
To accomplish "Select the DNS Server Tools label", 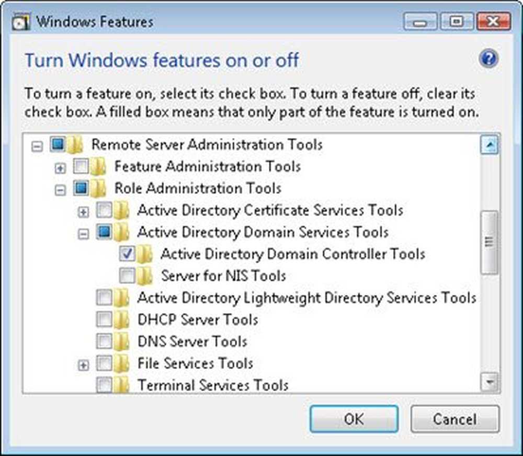I will pos(192,341).
